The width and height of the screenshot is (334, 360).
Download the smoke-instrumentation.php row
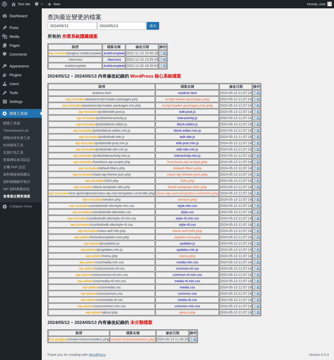tap(193, 339)
